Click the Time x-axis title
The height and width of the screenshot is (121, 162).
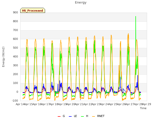[x=143, y=108]
